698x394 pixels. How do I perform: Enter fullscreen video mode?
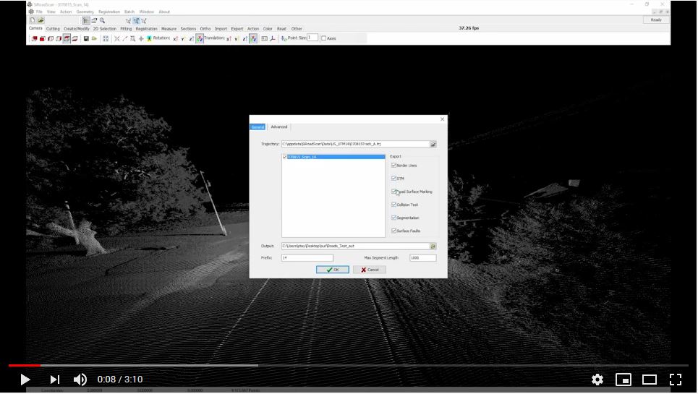pos(676,380)
